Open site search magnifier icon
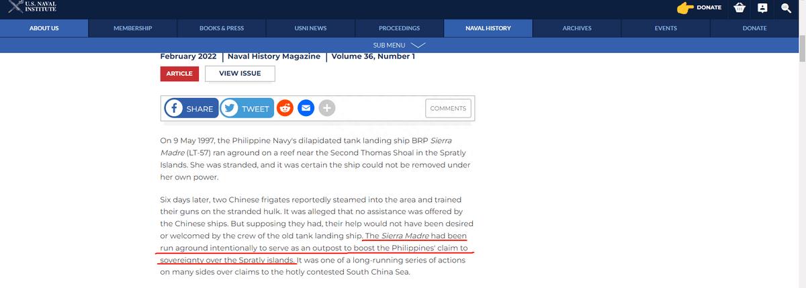This screenshot has width=806, height=288. [x=785, y=8]
